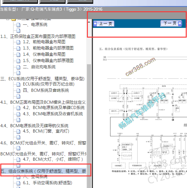Select 1.2、前舱电器盒布局图 in the tree
Image resolution: width=187 pixels, height=188 pixels.
[x=44, y=42]
